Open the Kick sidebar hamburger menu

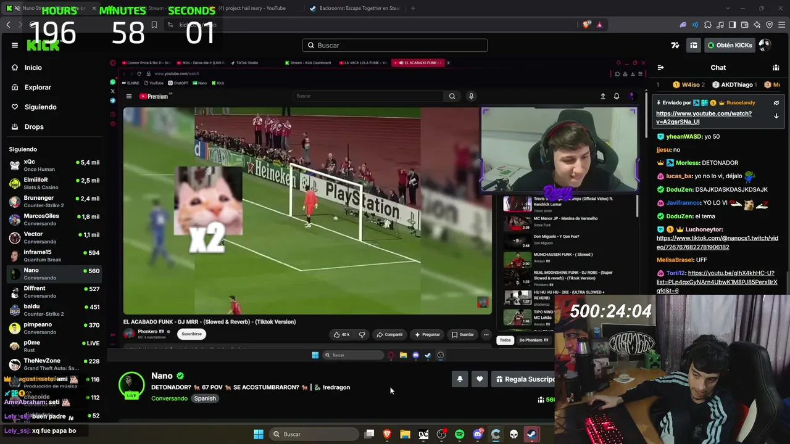pos(15,45)
